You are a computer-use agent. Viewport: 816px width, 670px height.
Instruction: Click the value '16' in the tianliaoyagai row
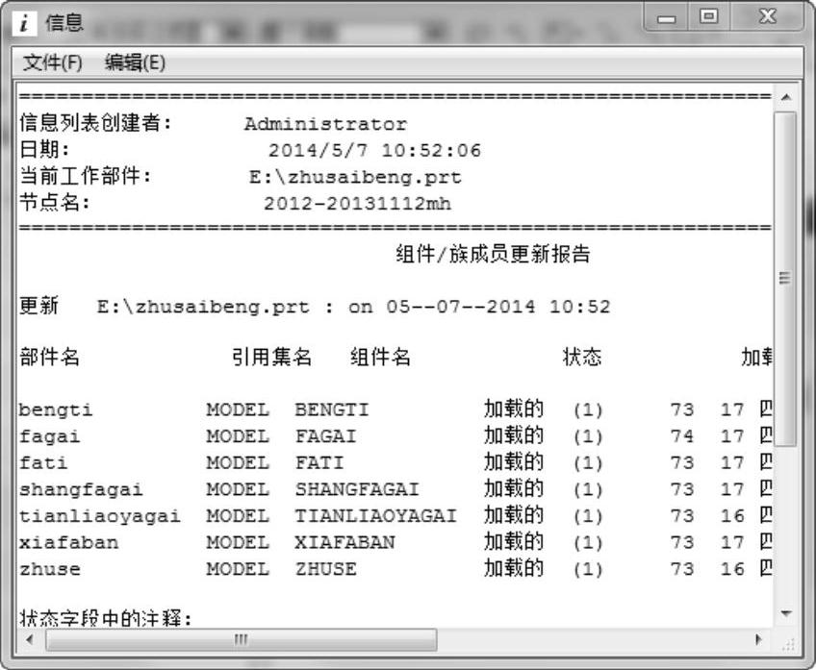(x=732, y=515)
